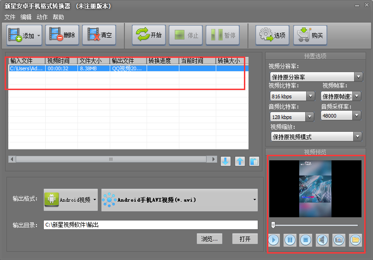
Task: Pause the preview video
Action: (290, 240)
